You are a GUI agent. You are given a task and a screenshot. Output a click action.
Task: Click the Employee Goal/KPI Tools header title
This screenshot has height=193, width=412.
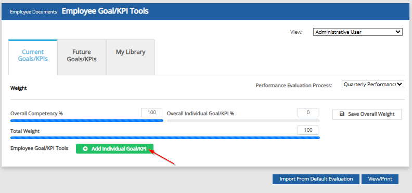click(x=105, y=11)
